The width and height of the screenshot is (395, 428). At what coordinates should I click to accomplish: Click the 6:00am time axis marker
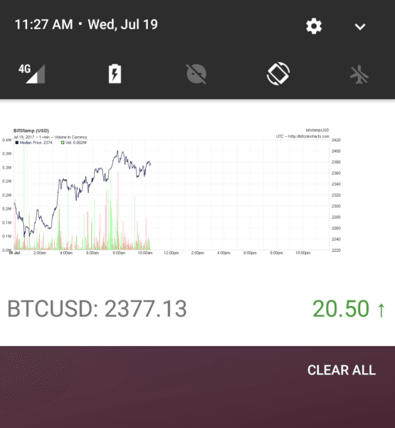point(93,253)
